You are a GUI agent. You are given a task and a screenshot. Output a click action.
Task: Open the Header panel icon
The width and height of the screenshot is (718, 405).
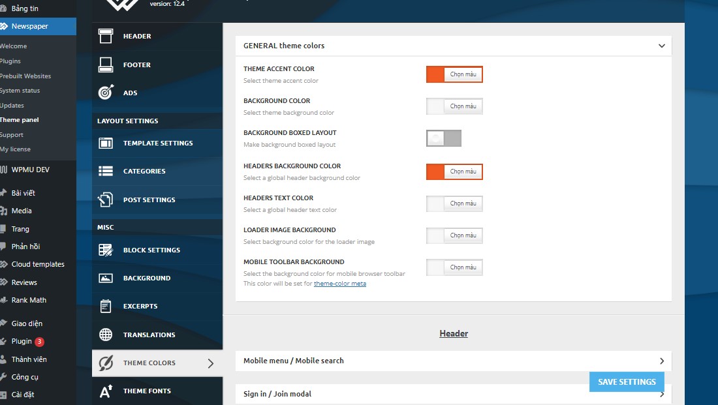106,36
